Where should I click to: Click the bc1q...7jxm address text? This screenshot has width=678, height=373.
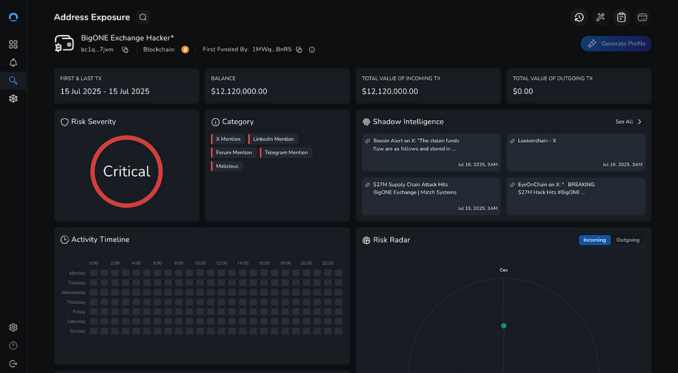click(x=98, y=49)
